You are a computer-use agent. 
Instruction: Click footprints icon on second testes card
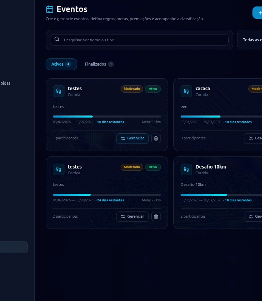[59, 169]
